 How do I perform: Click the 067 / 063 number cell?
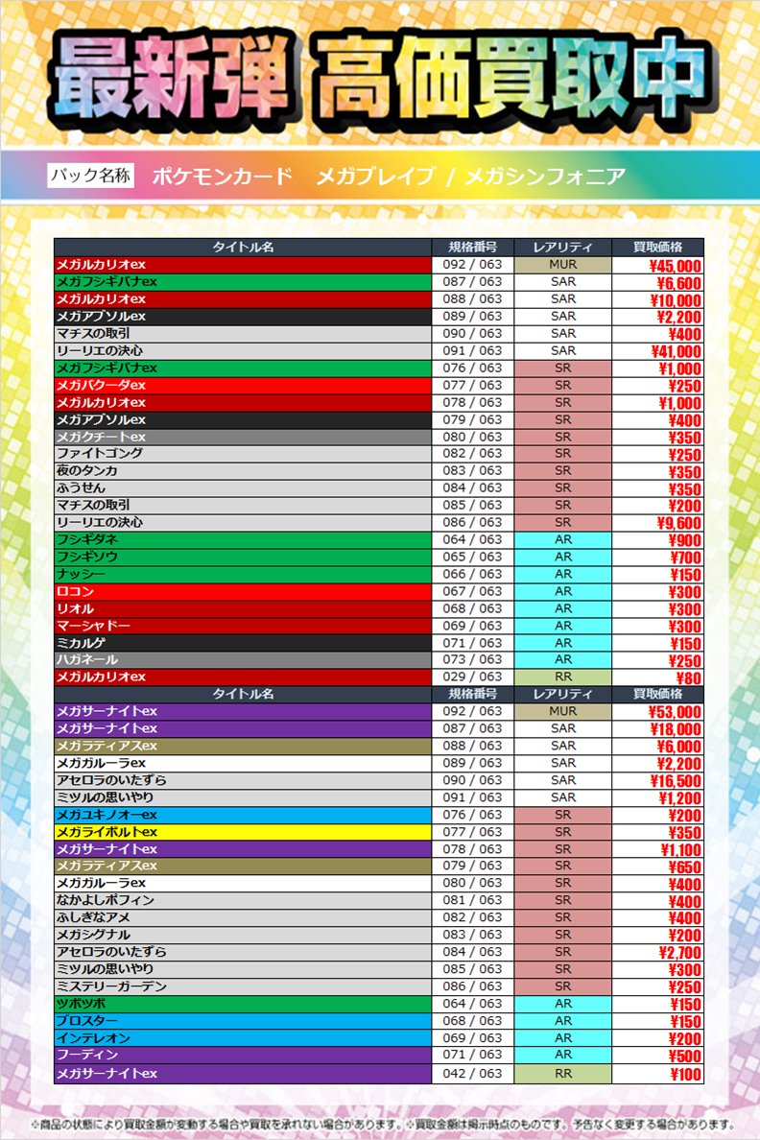pos(473,591)
